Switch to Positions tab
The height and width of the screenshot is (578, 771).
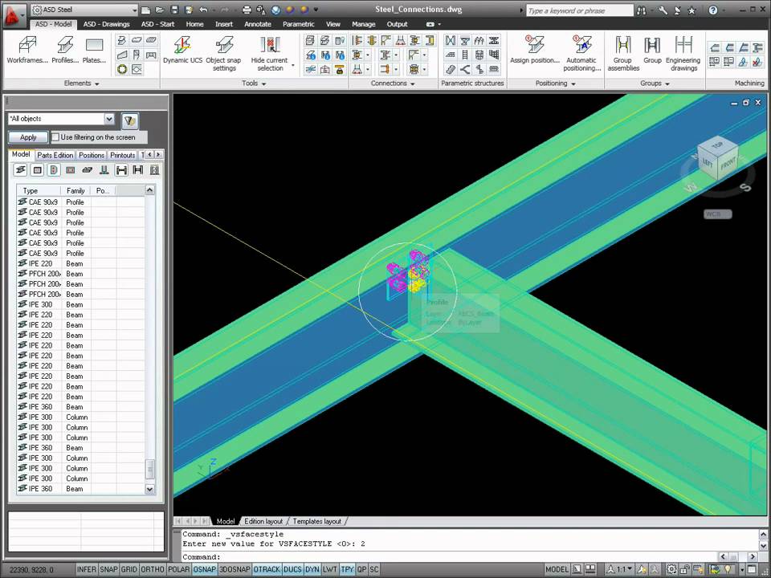coord(92,155)
